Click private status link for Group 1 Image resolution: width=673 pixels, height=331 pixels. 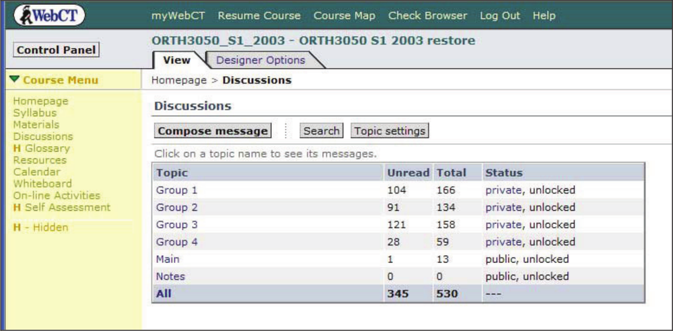click(x=503, y=190)
